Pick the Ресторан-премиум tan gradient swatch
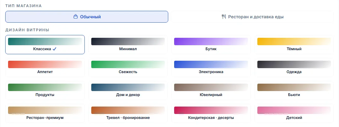Image resolution: width=339 pixels, height=127 pixels. (45, 110)
